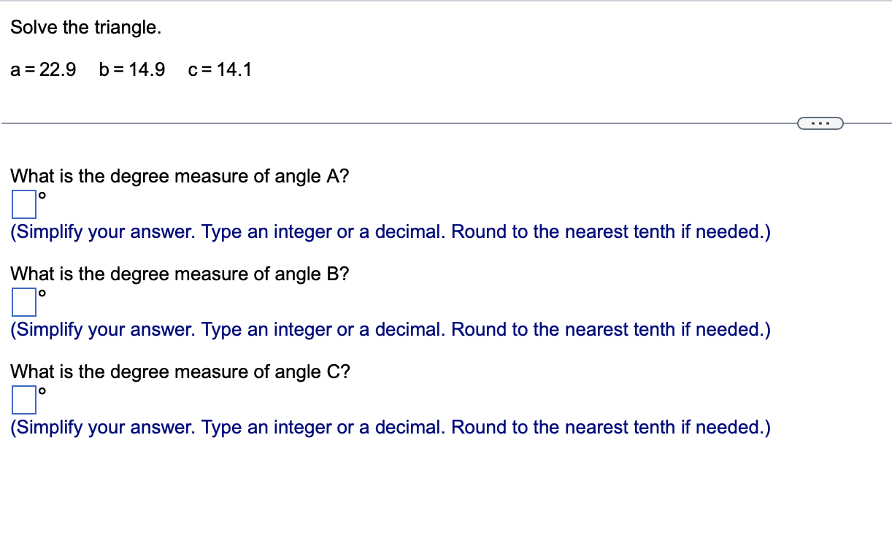Click the question 'What is the degree measure of angle C?'
892x543 pixels.
[x=180, y=371]
